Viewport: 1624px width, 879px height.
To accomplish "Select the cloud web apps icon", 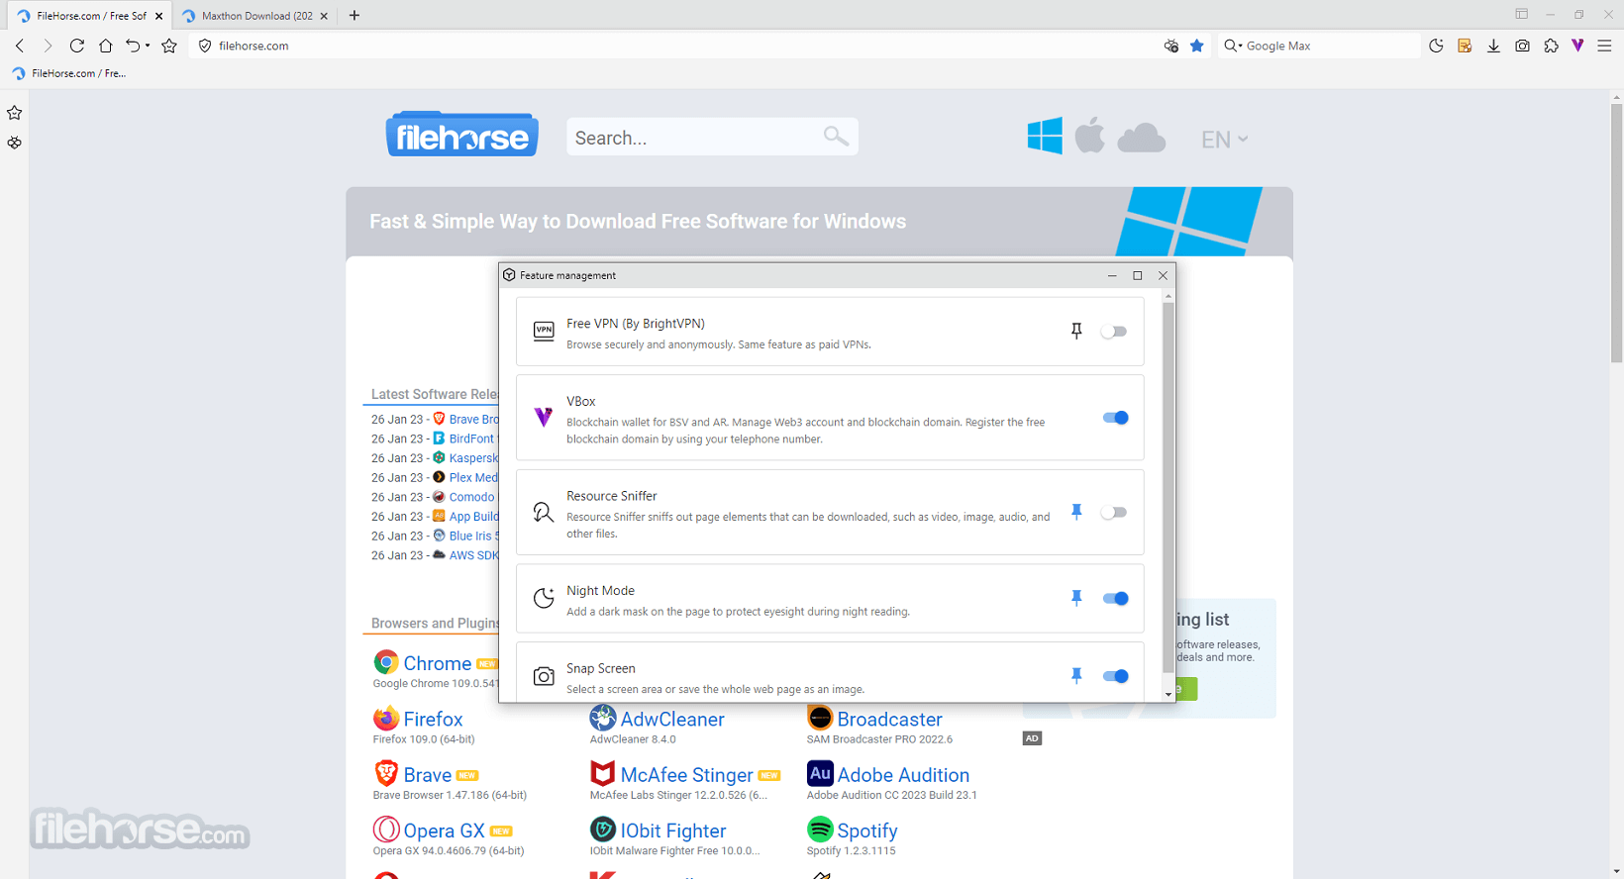I will (1142, 138).
